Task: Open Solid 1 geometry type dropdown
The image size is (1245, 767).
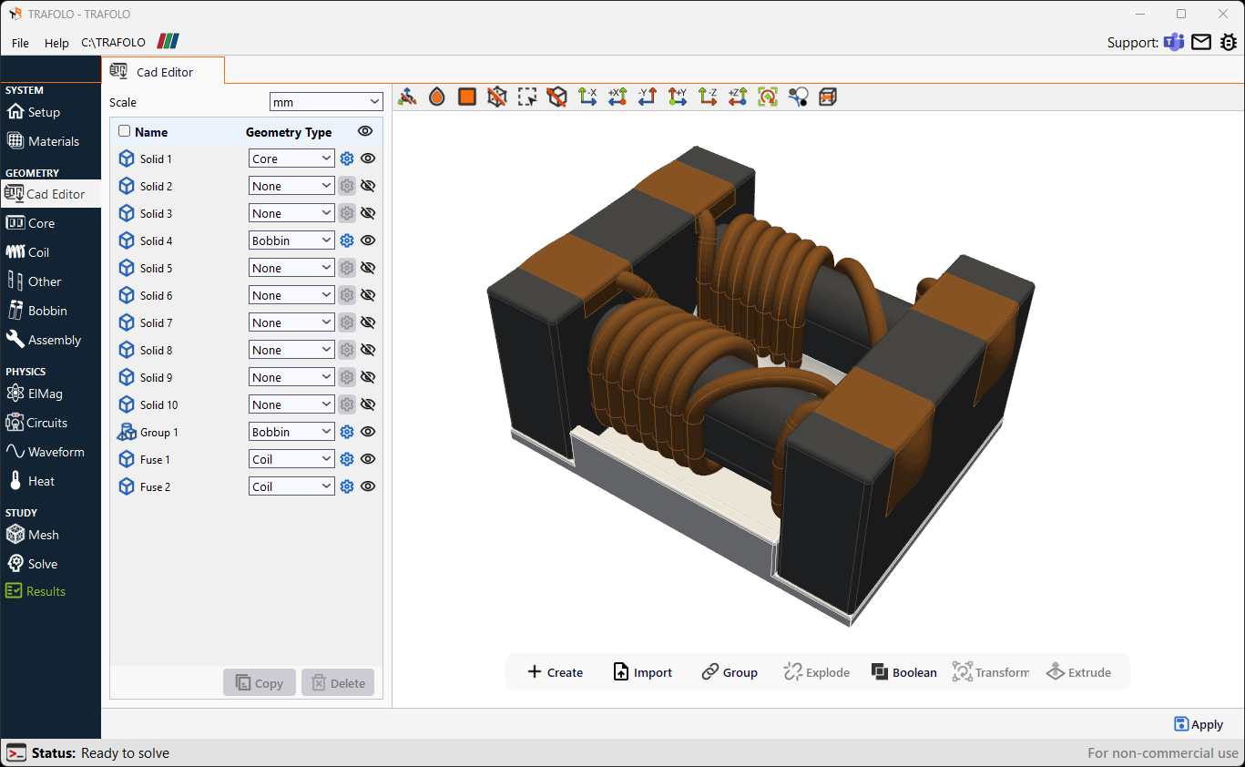Action: pos(291,159)
